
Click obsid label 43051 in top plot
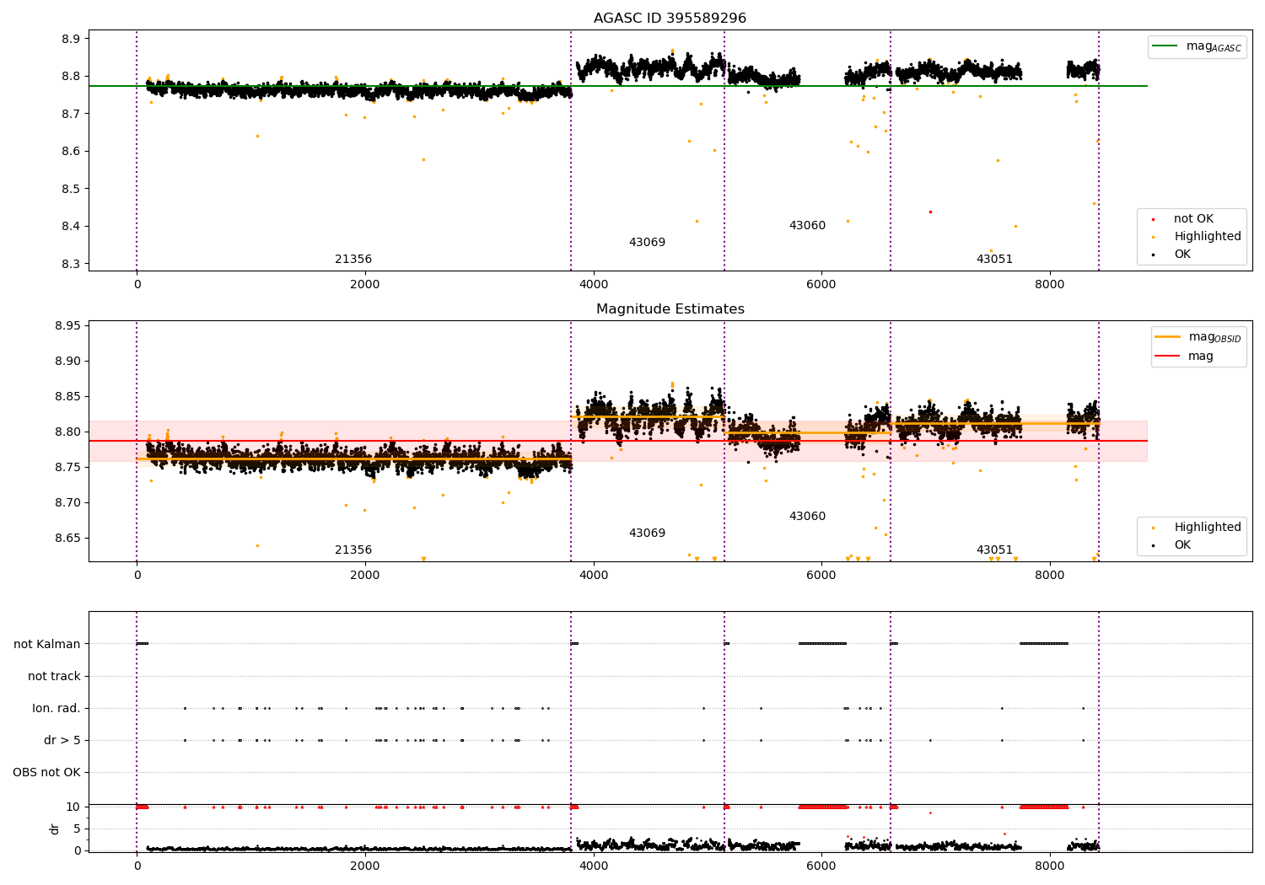click(x=994, y=260)
